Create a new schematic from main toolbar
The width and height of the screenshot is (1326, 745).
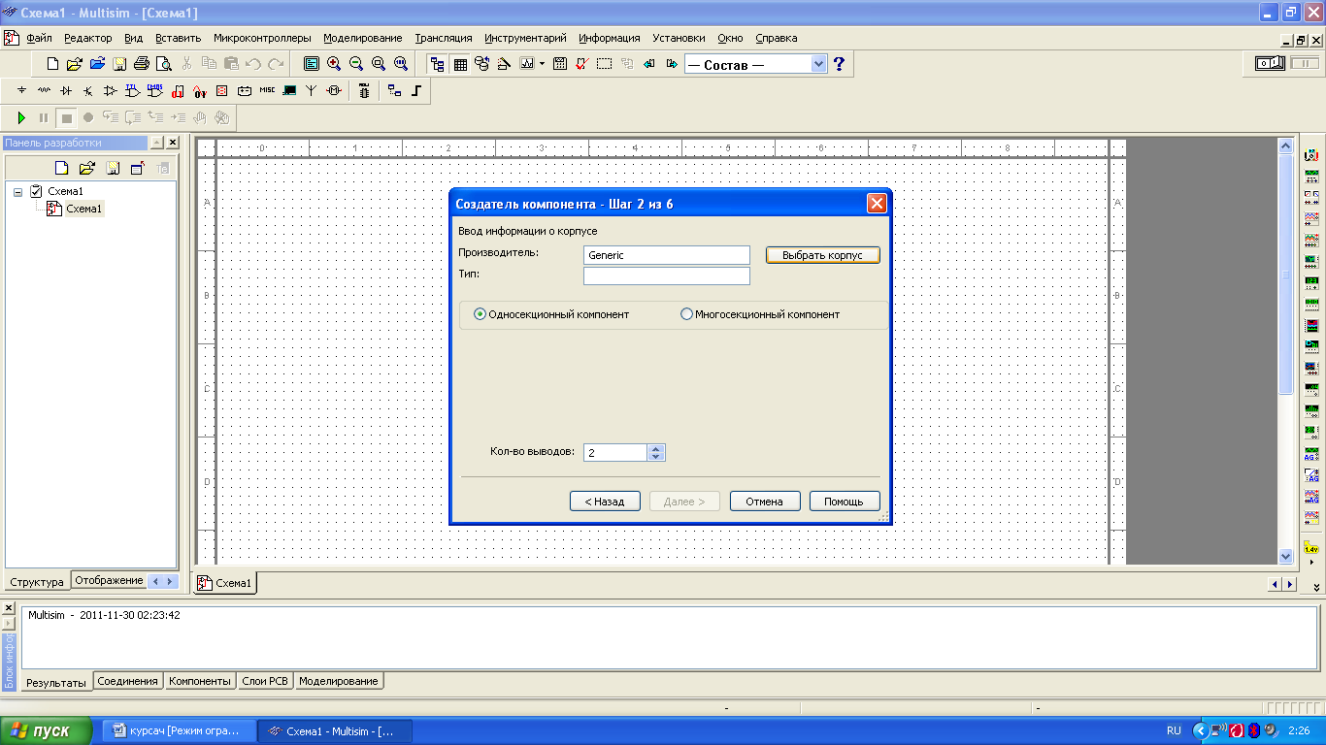point(52,64)
